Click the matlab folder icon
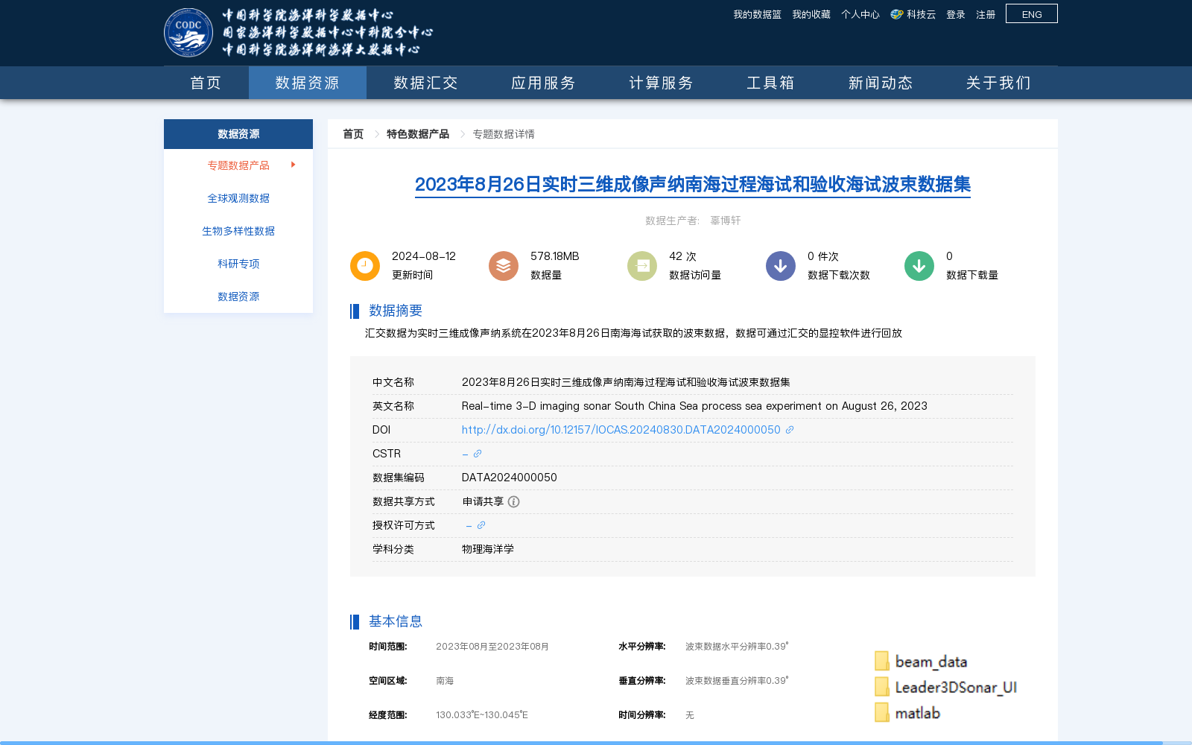 pos(882,713)
